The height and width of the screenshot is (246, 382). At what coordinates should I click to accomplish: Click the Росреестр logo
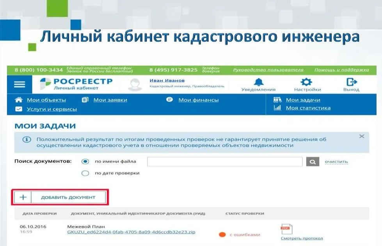(x=76, y=84)
